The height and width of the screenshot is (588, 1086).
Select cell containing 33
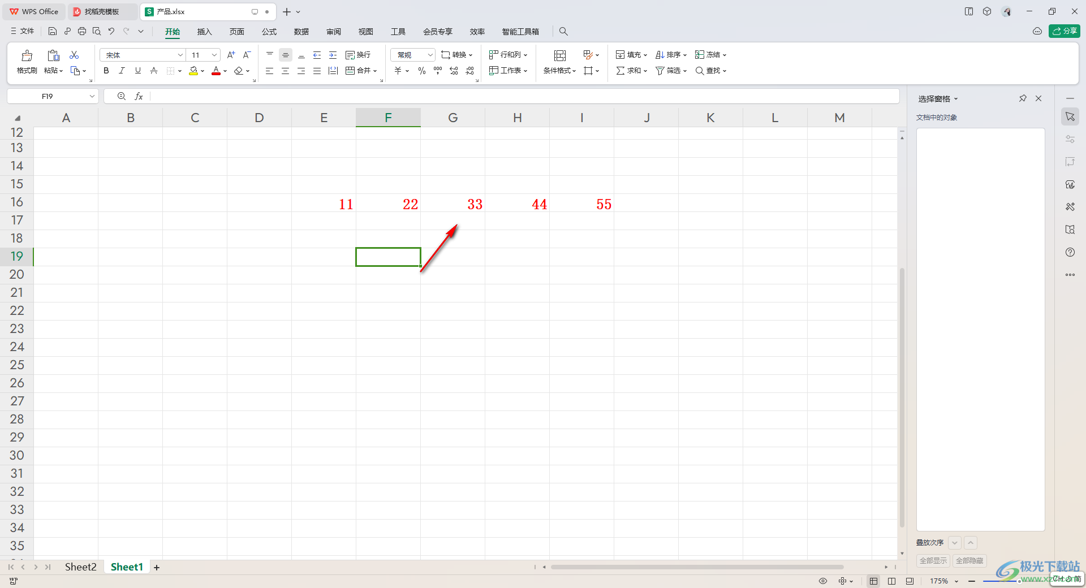[453, 203]
